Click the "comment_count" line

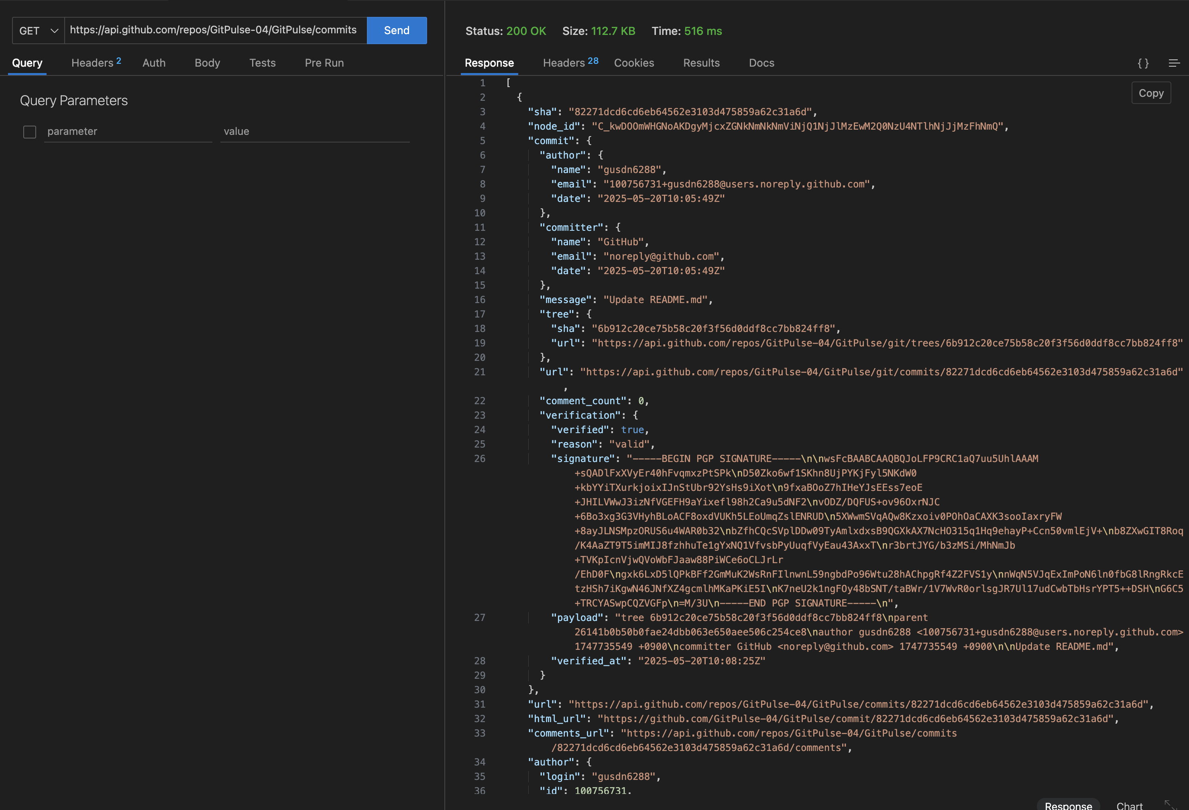(594, 401)
